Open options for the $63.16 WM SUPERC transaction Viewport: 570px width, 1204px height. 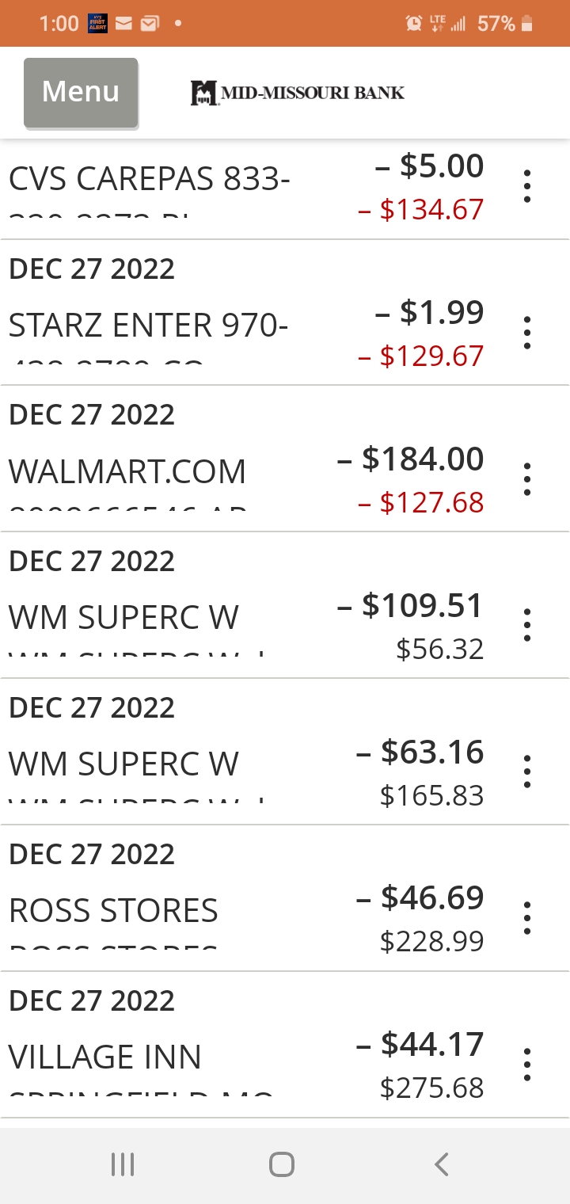coord(527,772)
